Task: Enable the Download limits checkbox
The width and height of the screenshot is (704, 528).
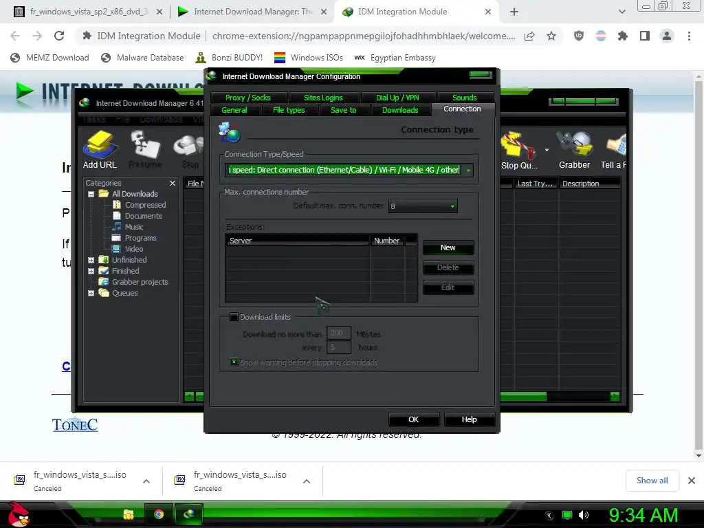Action: [234, 317]
